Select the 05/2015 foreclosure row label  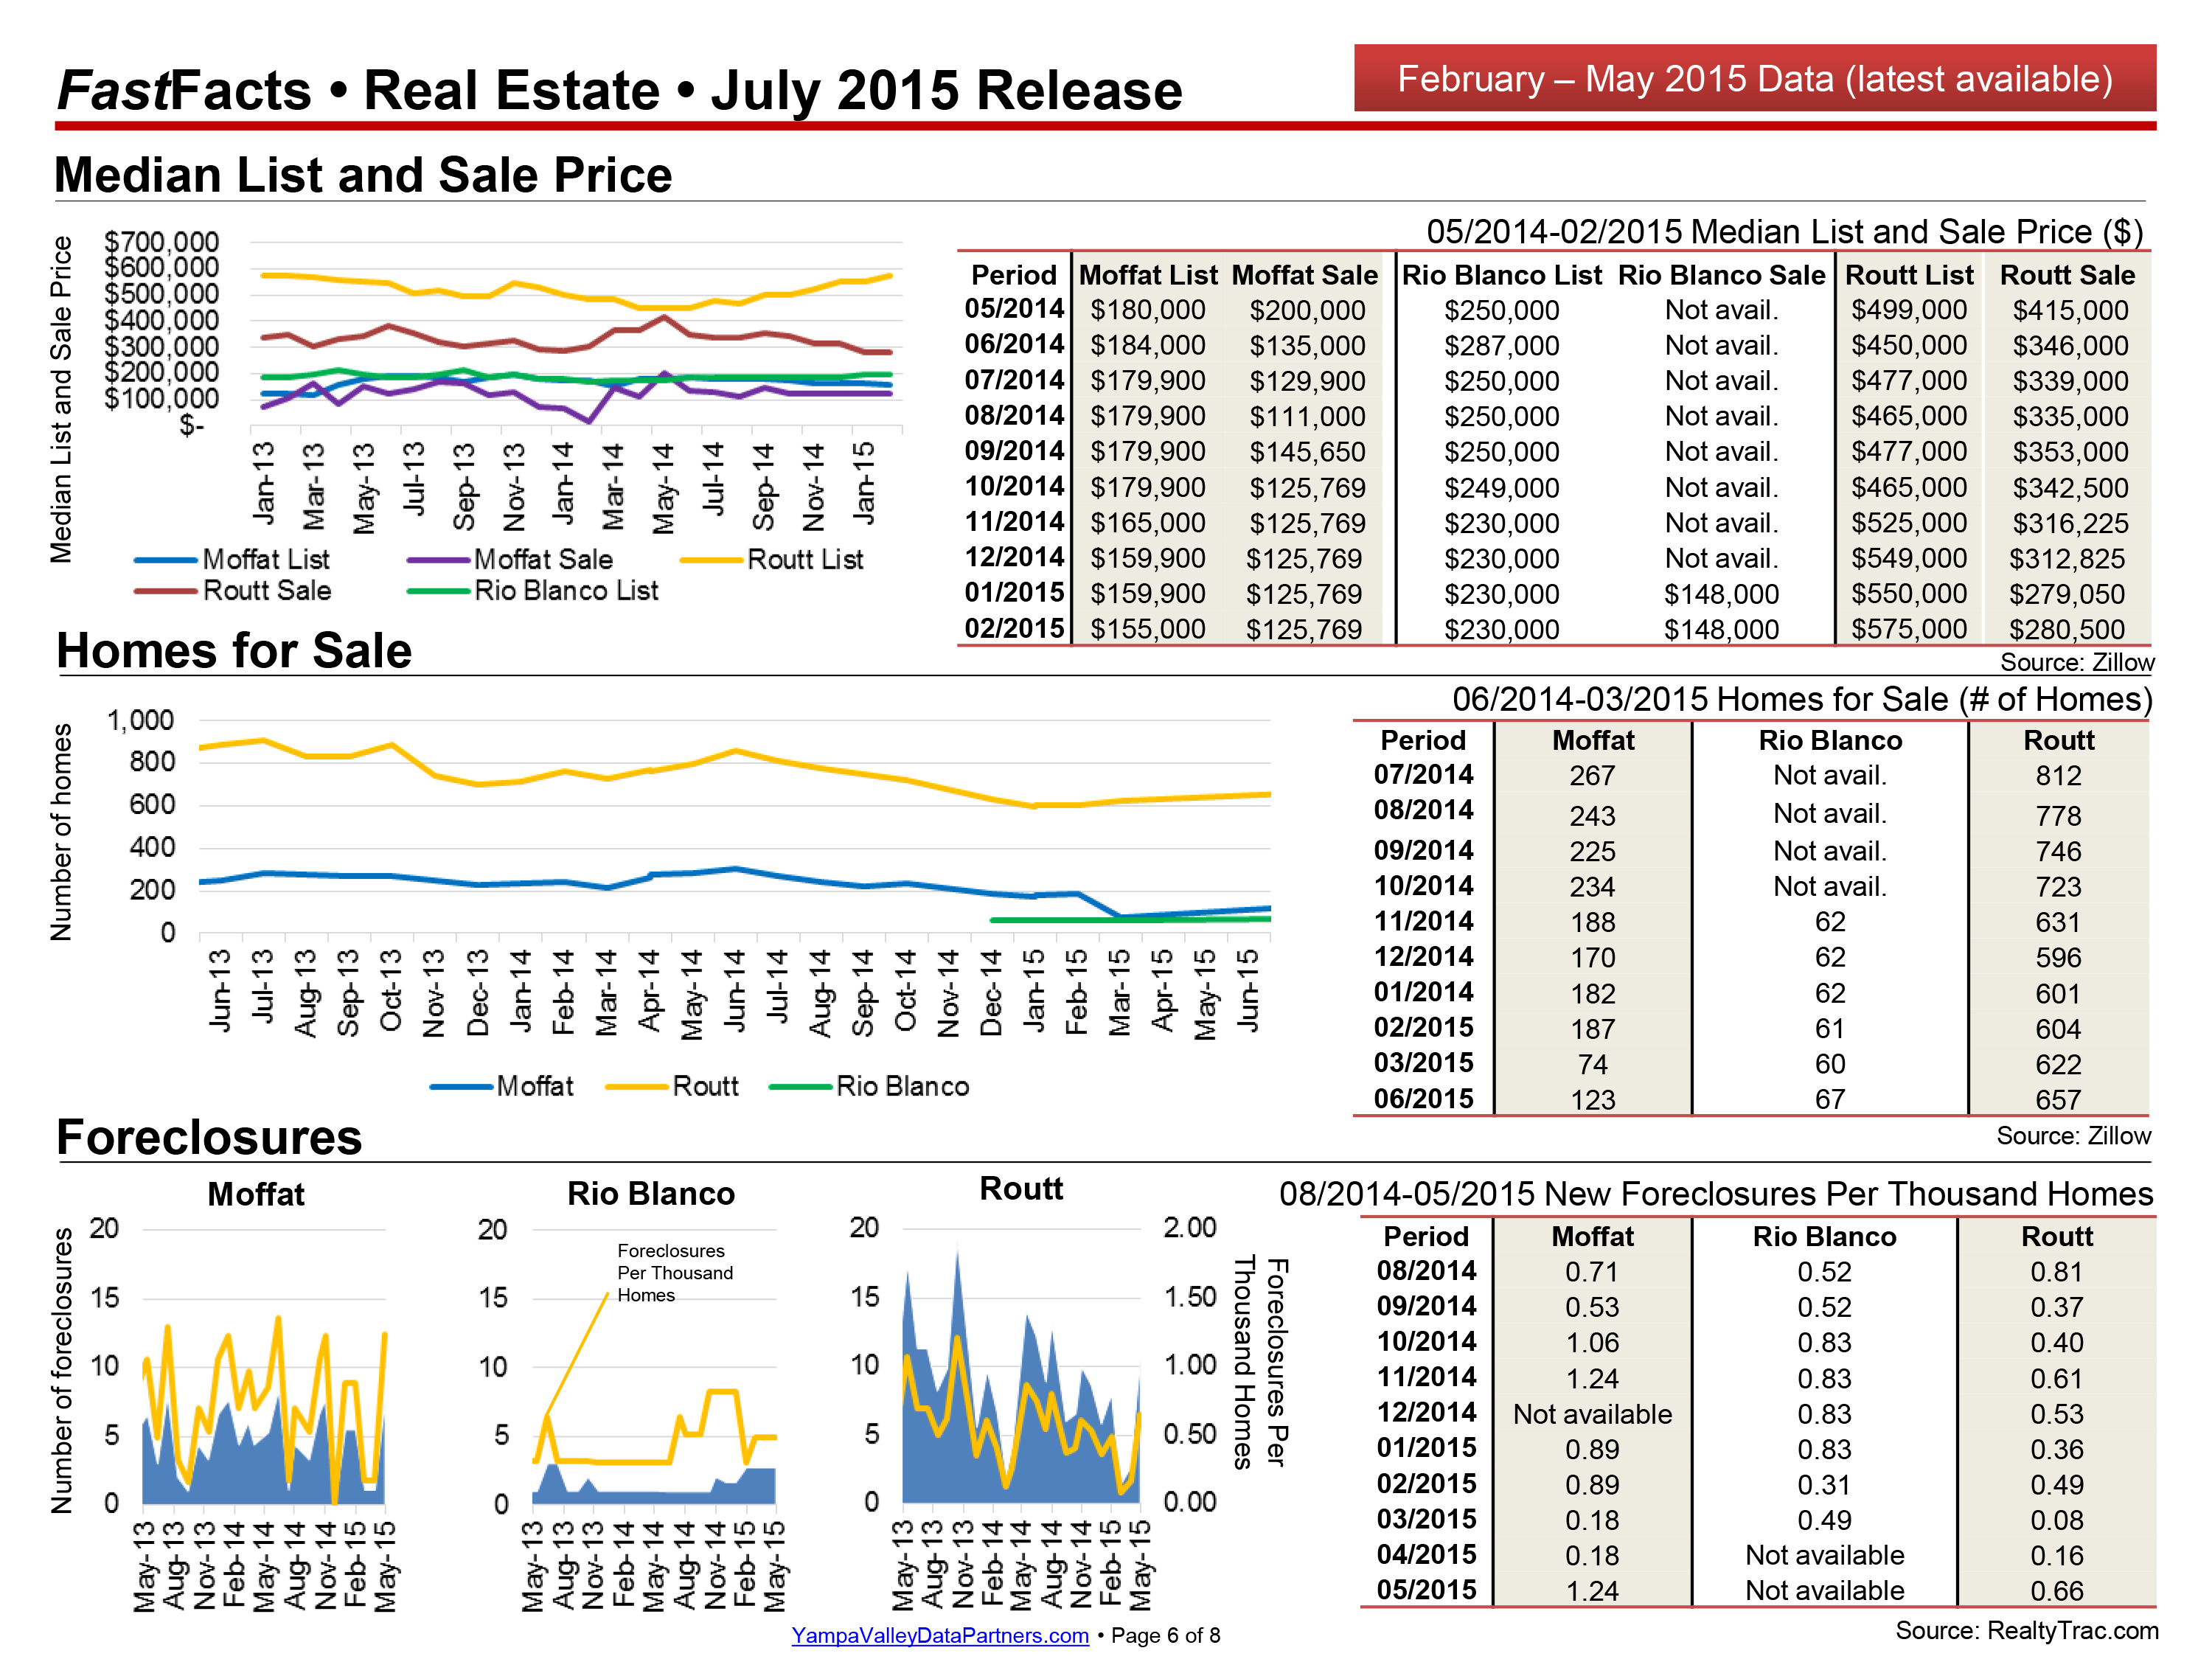[1426, 1590]
